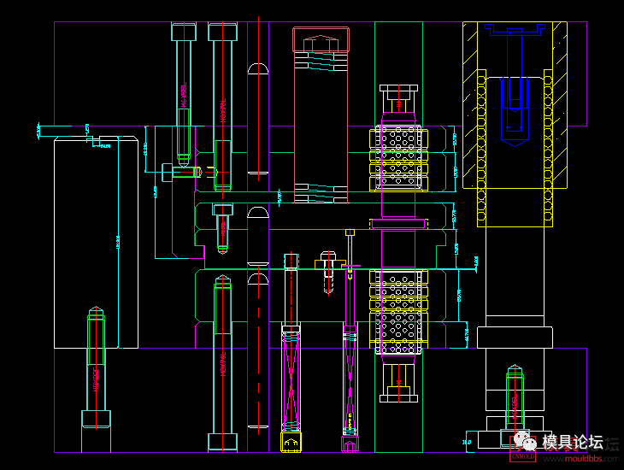Screen dimensions: 624x470
Task: Pick the yellow spring housing with magenta cross
Action: 291,387
